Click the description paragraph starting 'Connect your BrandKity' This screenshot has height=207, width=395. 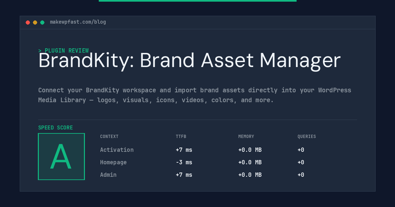coord(195,95)
